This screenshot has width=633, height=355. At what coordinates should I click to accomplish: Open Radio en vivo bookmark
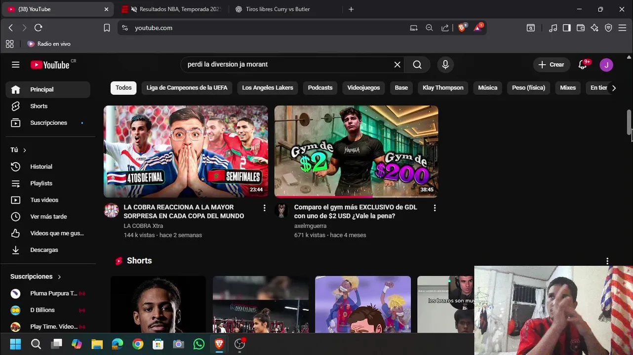[49, 44]
